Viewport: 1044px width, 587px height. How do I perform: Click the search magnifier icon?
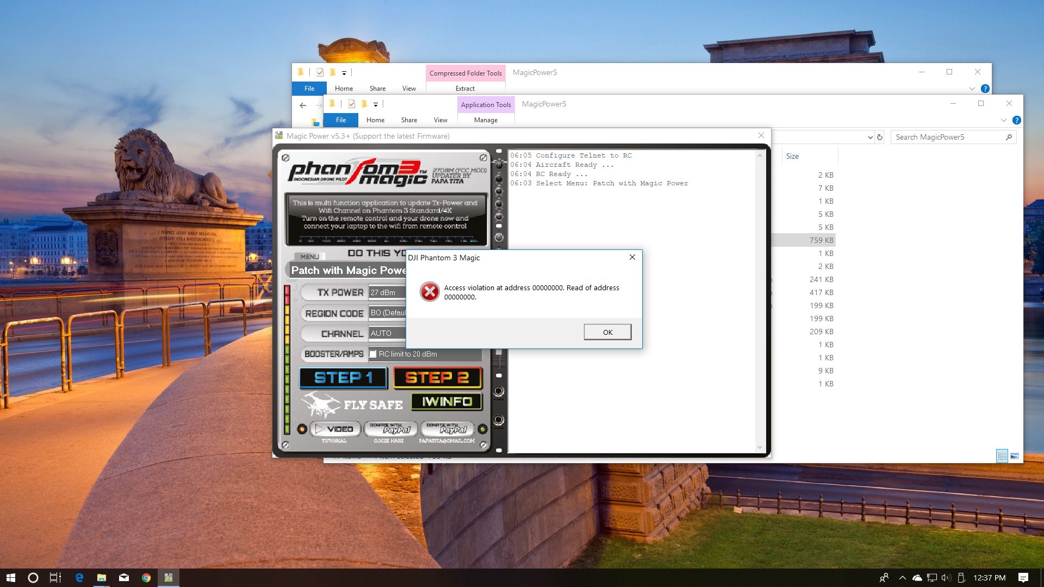click(1009, 137)
